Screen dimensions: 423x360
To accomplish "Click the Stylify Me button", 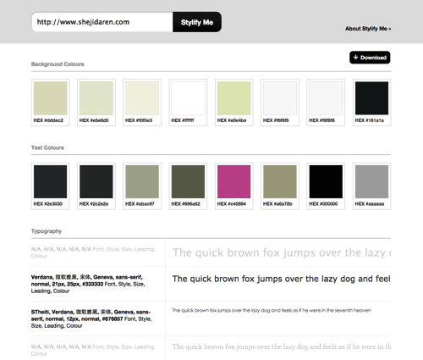I will pyautogui.click(x=197, y=22).
